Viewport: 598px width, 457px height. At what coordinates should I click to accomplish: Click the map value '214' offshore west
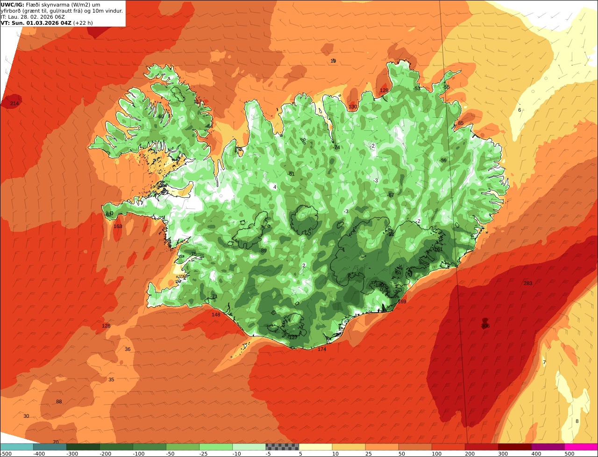pos(14,103)
